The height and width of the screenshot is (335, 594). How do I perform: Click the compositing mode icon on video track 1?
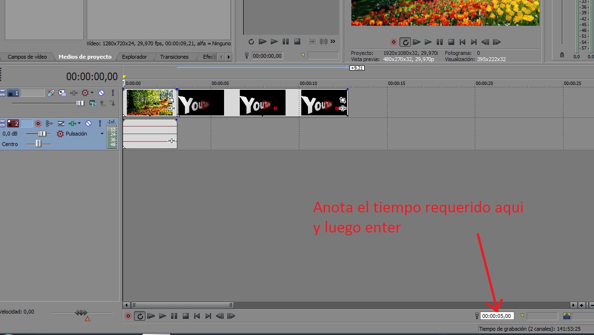click(93, 103)
